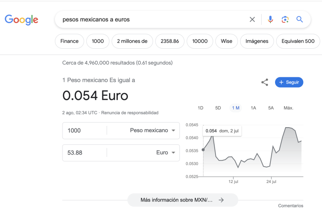The image size is (322, 222).
Task: Select the Imágenes filter chip
Action: tap(257, 41)
